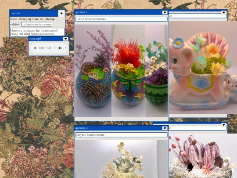This screenshot has width=237, height=178.
Task: Click the 'search' title text
Action: (x=16, y=13)
